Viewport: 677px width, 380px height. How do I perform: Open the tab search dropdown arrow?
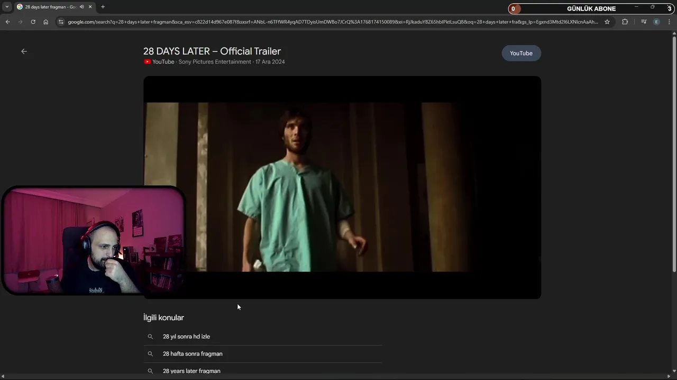click(x=7, y=7)
